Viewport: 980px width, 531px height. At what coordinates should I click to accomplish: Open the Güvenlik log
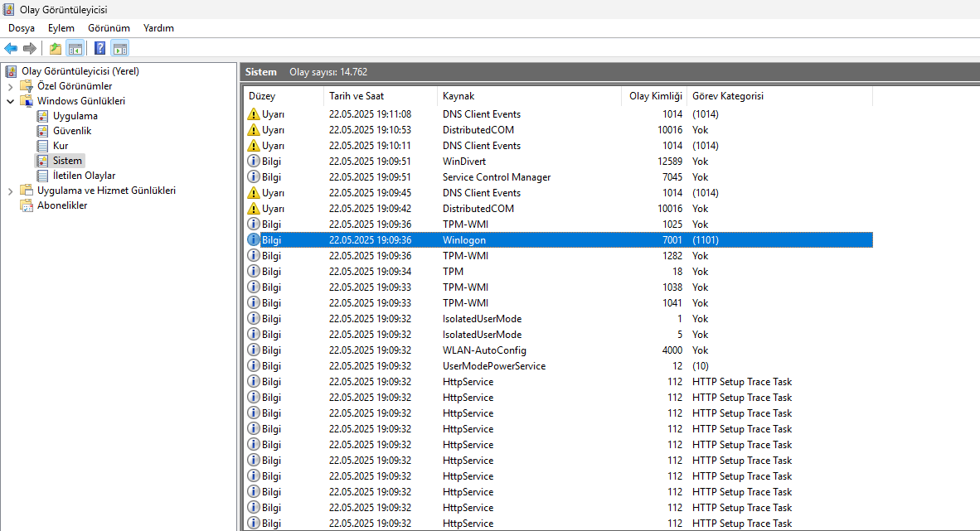tap(72, 131)
